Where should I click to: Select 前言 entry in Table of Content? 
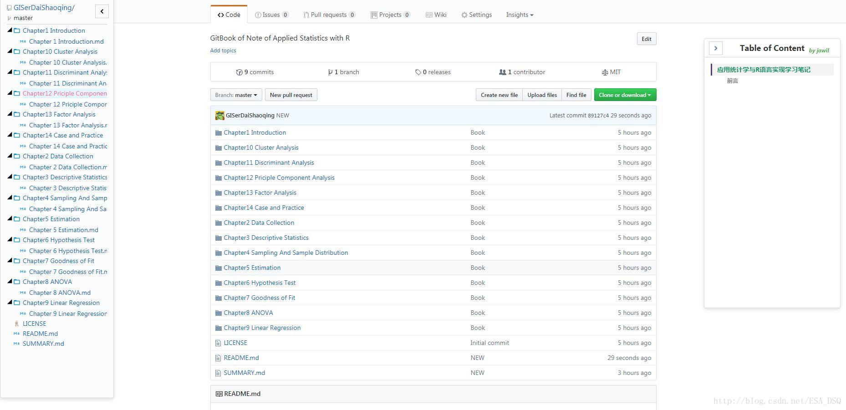(x=733, y=81)
